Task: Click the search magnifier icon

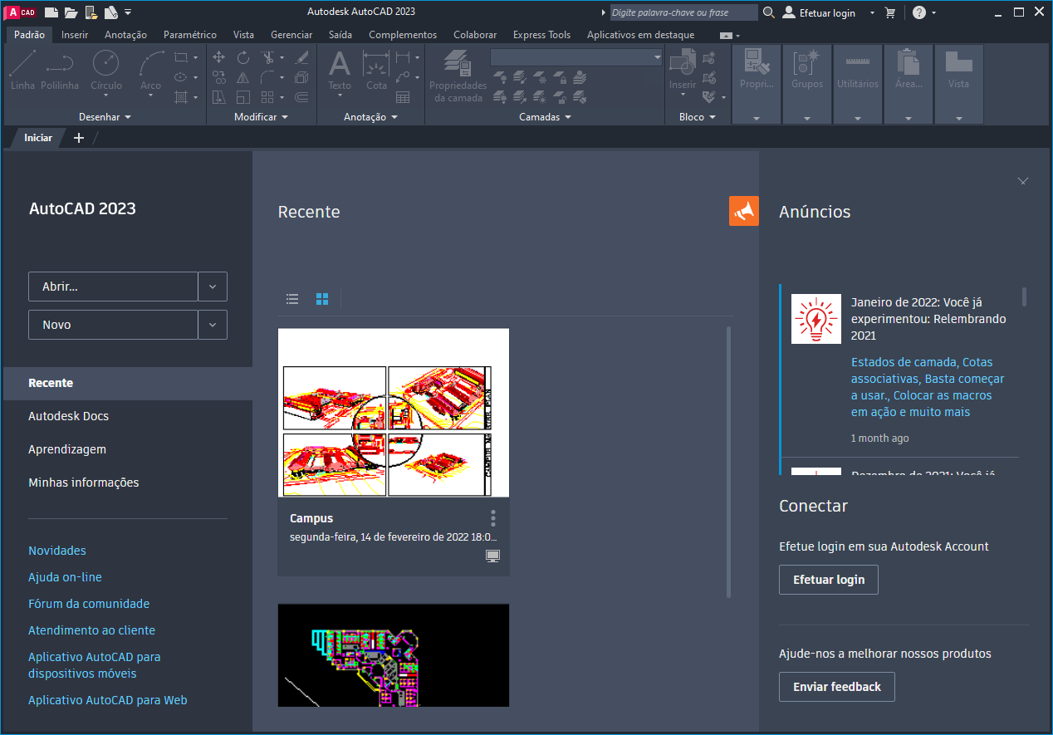Action: coord(769,12)
